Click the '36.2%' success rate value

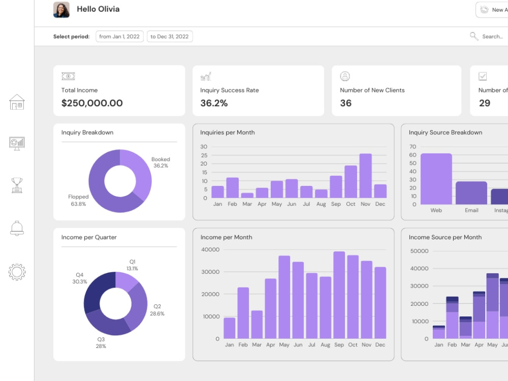point(214,103)
